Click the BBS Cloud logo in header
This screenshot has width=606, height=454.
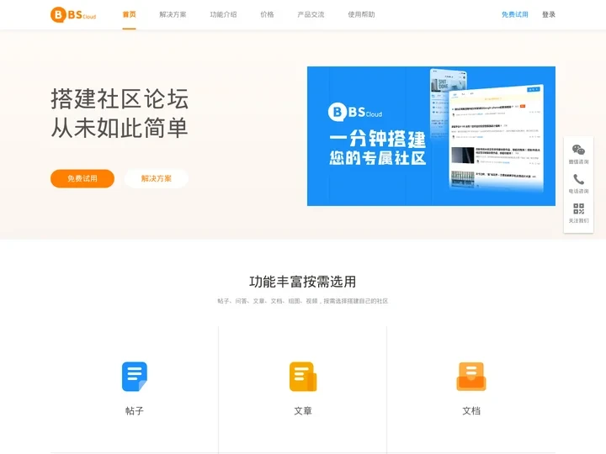point(73,14)
